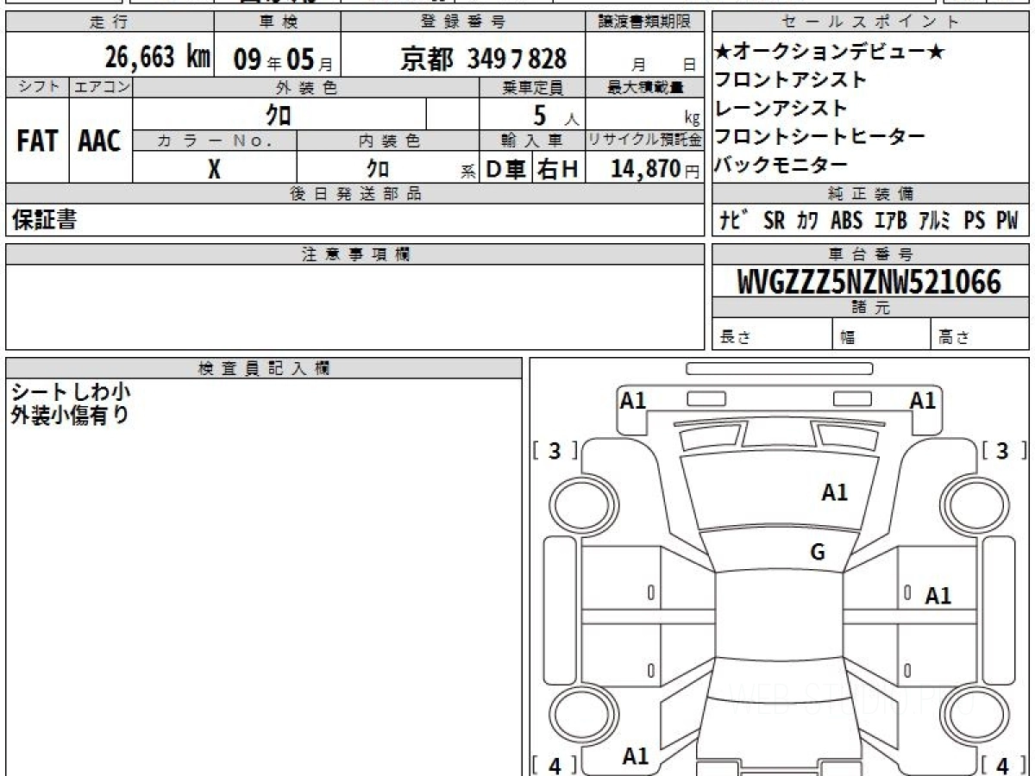Click the シフト header
Screen dimensions: 1035x776
37,87
